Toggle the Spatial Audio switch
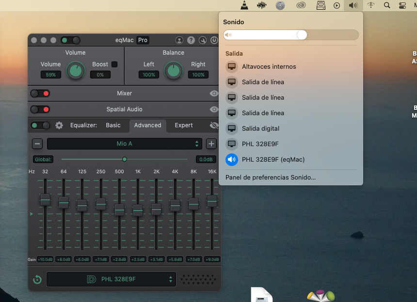The image size is (417, 302). coord(40,109)
